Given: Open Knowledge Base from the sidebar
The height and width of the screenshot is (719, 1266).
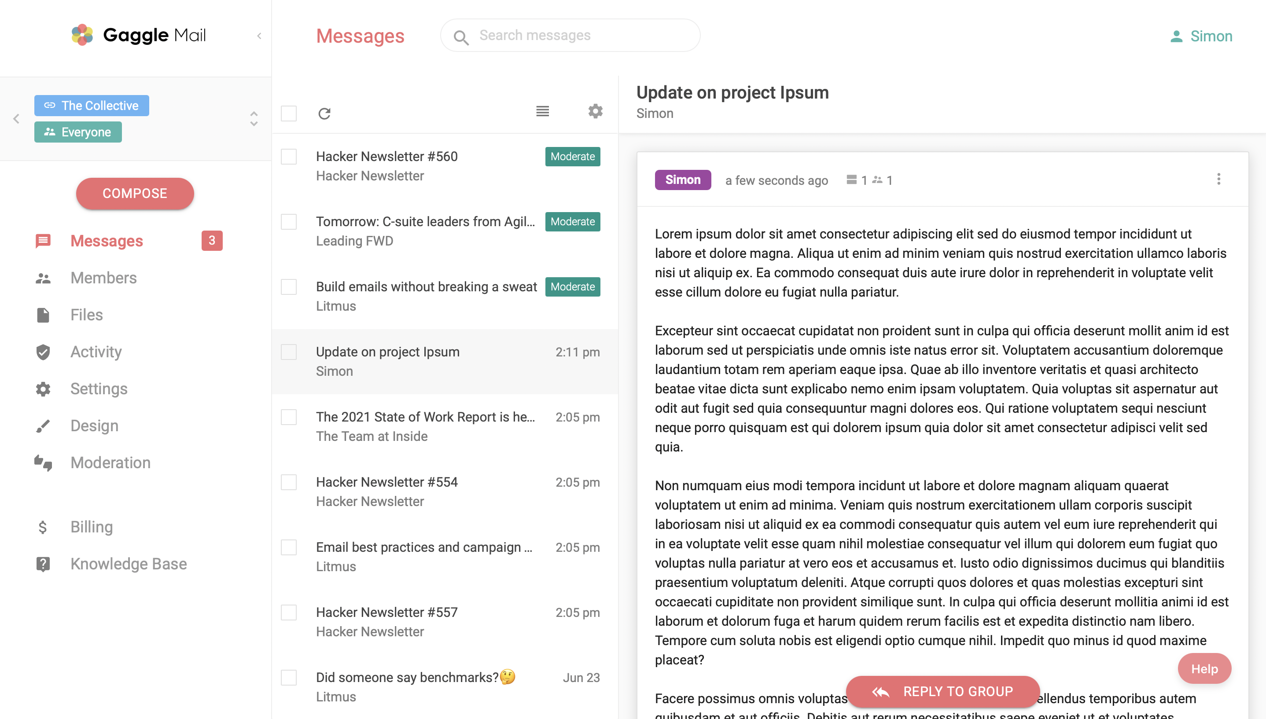Looking at the screenshot, I should point(129,563).
